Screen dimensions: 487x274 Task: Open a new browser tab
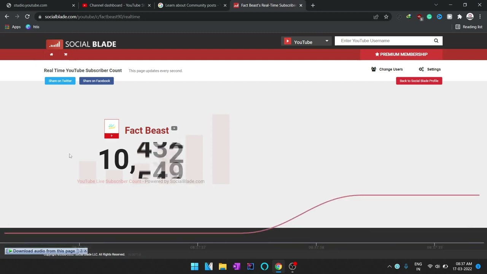tap(313, 5)
